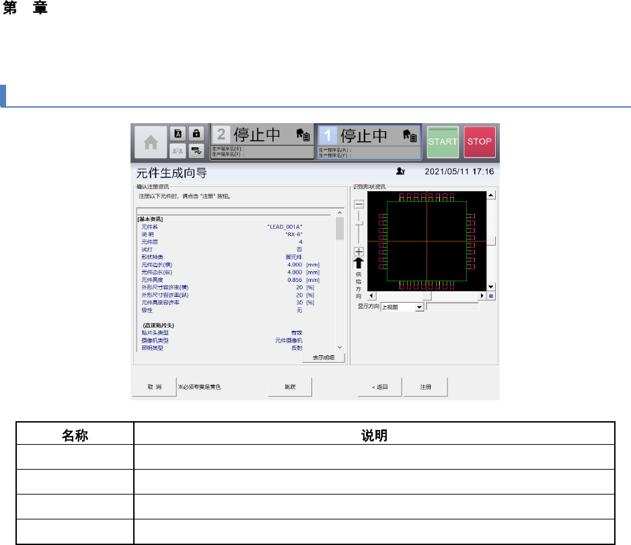Viewport: 631px width, 545px height.
Task: Click the 注册 register button
Action: click(x=425, y=387)
